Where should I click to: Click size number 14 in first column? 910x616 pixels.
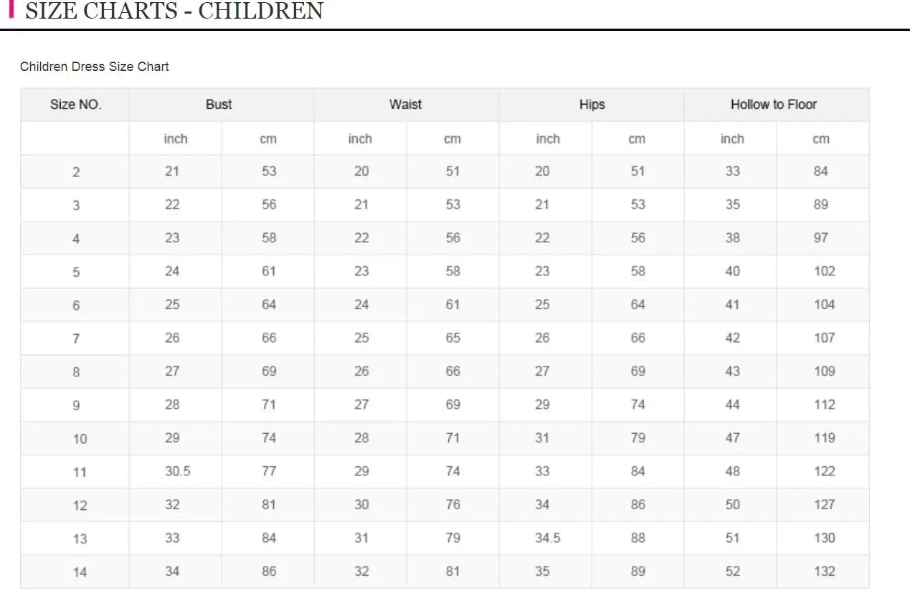tap(80, 572)
